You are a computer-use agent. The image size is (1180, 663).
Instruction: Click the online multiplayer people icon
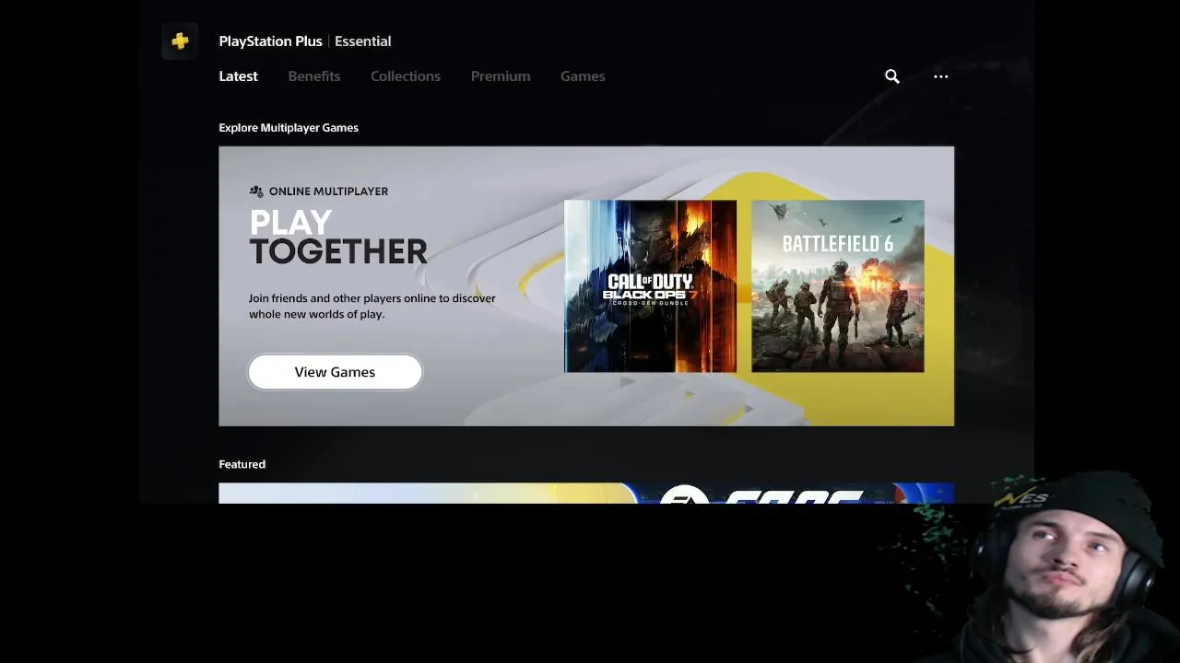(256, 192)
